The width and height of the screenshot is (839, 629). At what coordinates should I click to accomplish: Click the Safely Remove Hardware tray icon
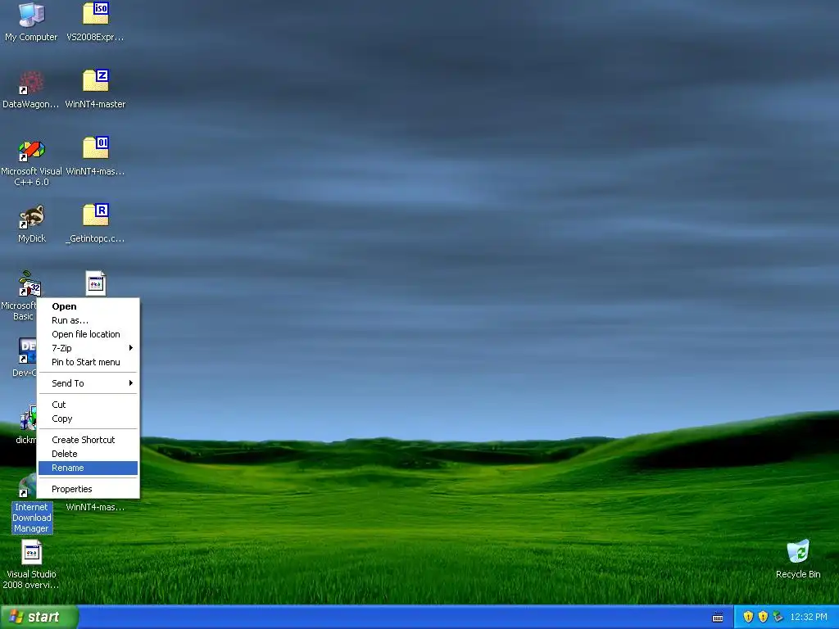tap(778, 618)
